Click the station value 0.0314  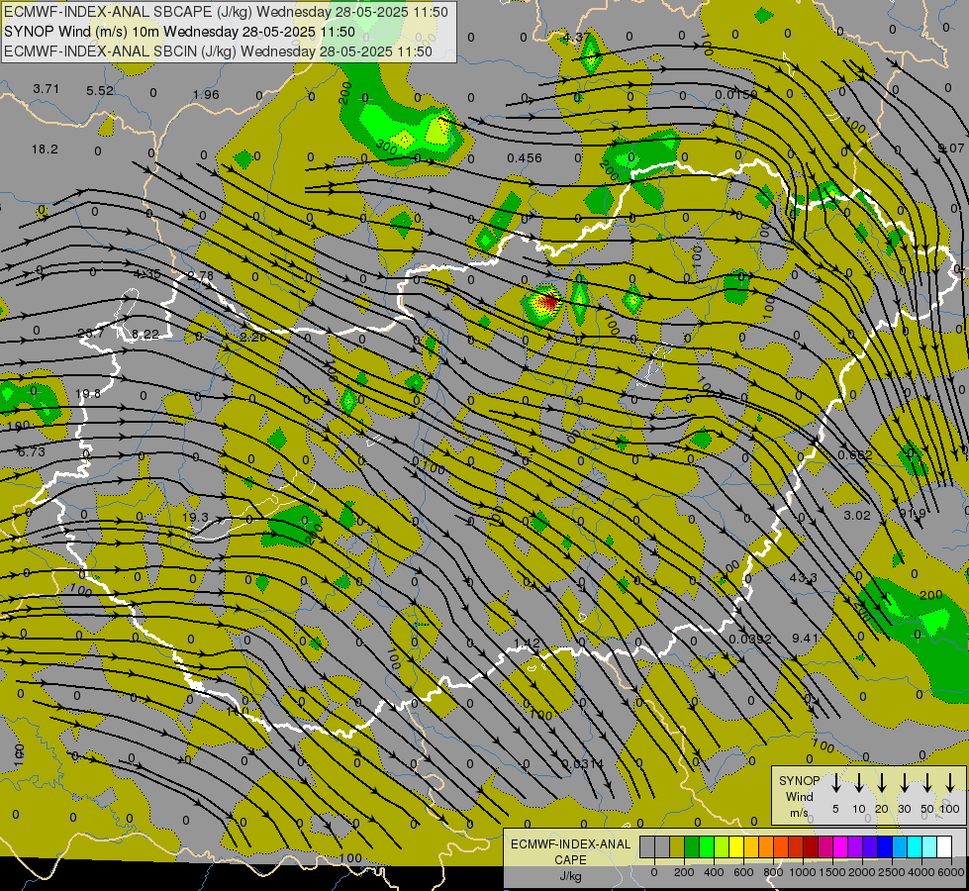pyautogui.click(x=582, y=763)
